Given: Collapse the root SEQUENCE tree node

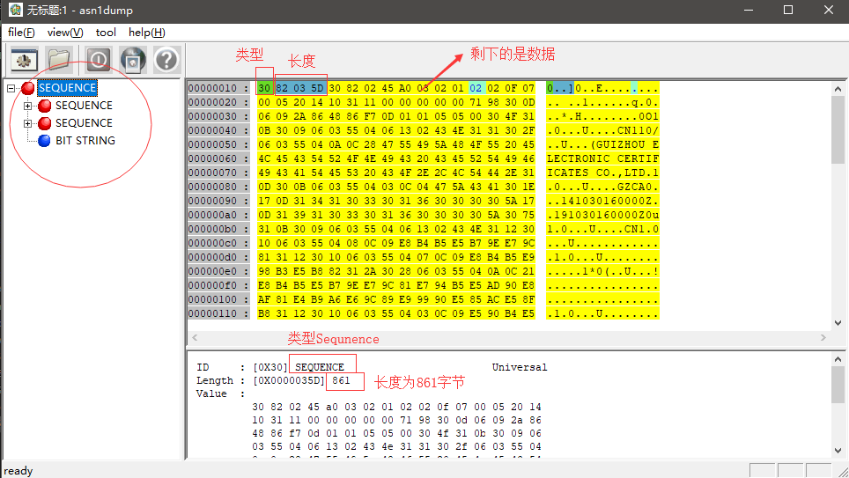Looking at the screenshot, I should click(x=11, y=88).
